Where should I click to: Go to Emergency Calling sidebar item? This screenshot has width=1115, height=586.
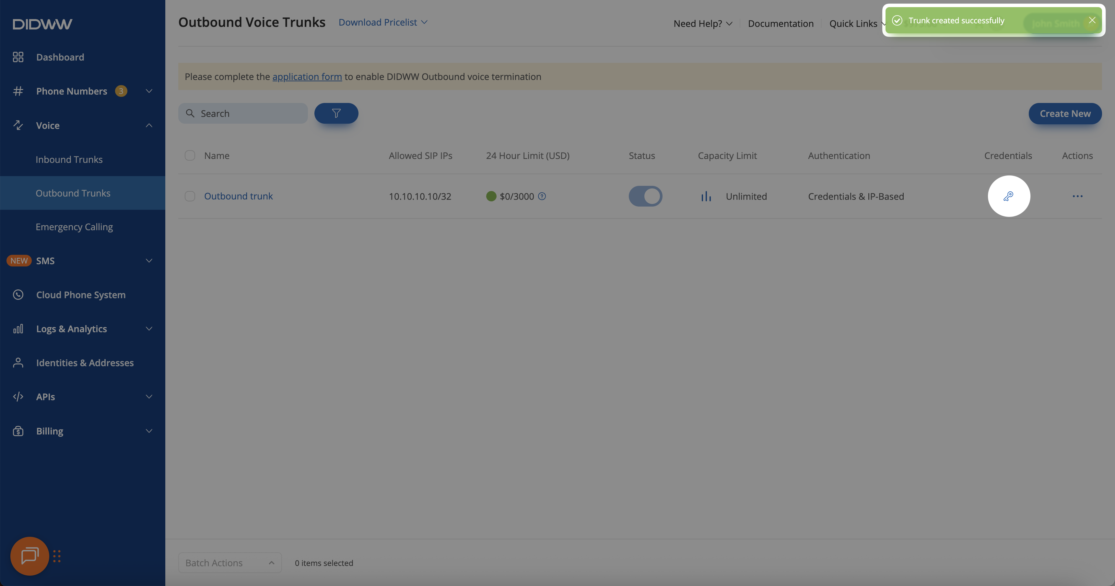[x=74, y=227]
